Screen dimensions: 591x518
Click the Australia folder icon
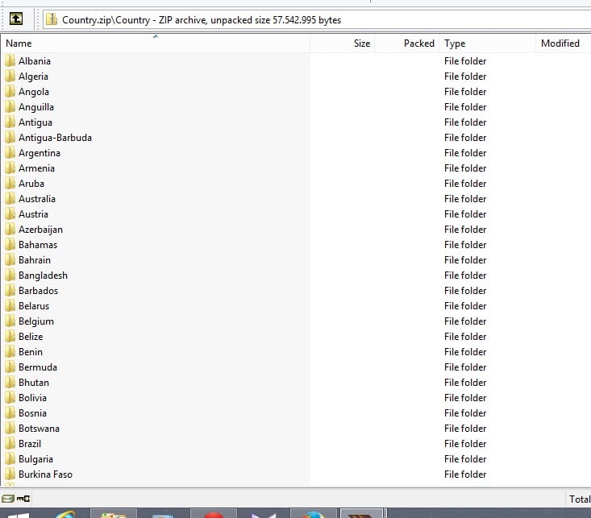10,198
